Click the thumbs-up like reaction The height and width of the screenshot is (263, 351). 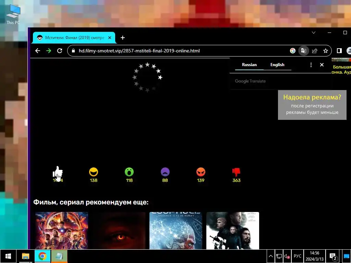pos(58,172)
